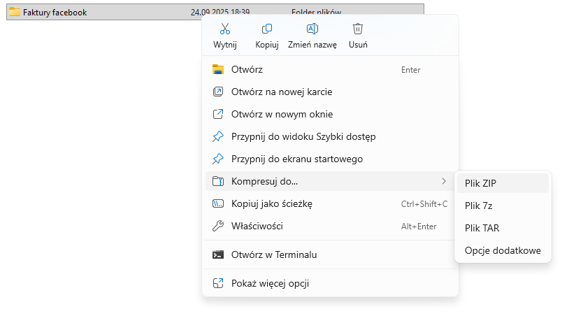Click the pin icon for Szybki dostęp
Image resolution: width=576 pixels, height=316 pixels.
click(x=218, y=136)
